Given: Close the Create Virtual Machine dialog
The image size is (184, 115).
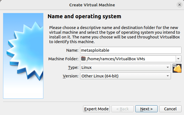Looking at the screenshot, I should (x=180, y=5).
